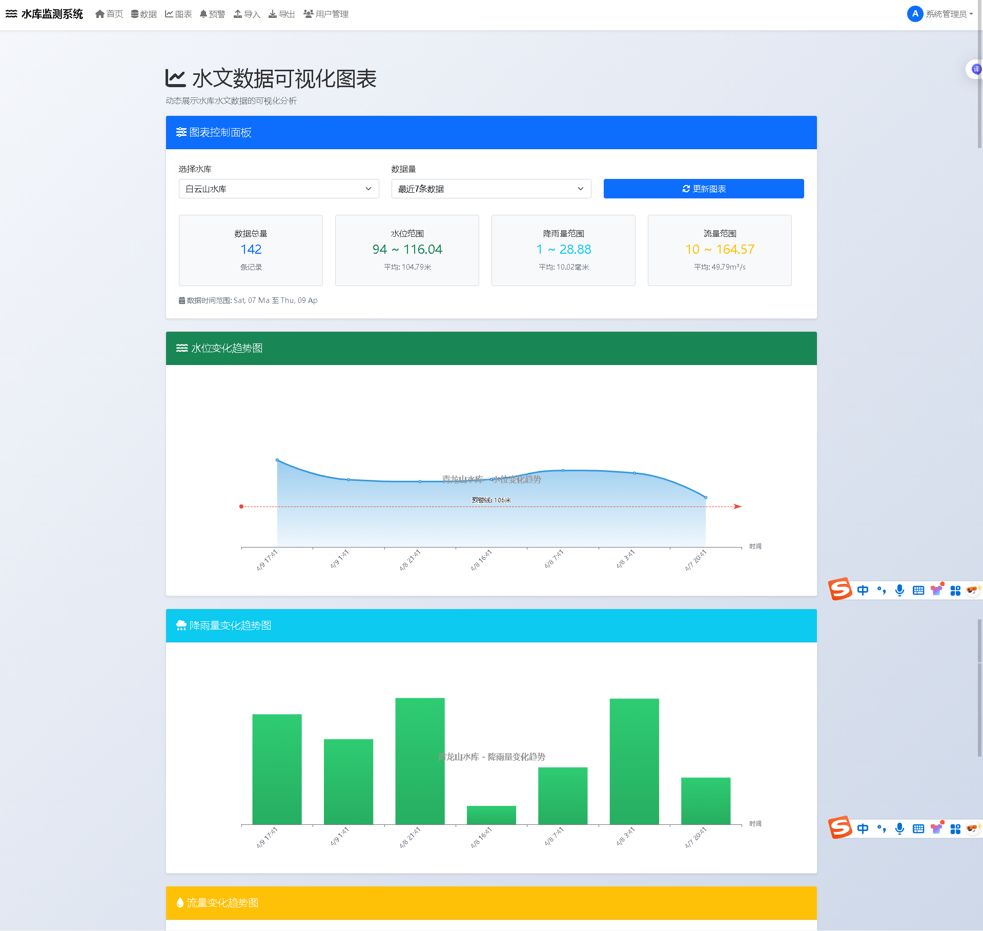The image size is (983, 931).
Task: Toggle 中 language mode beside water level chart
Action: [x=863, y=590]
